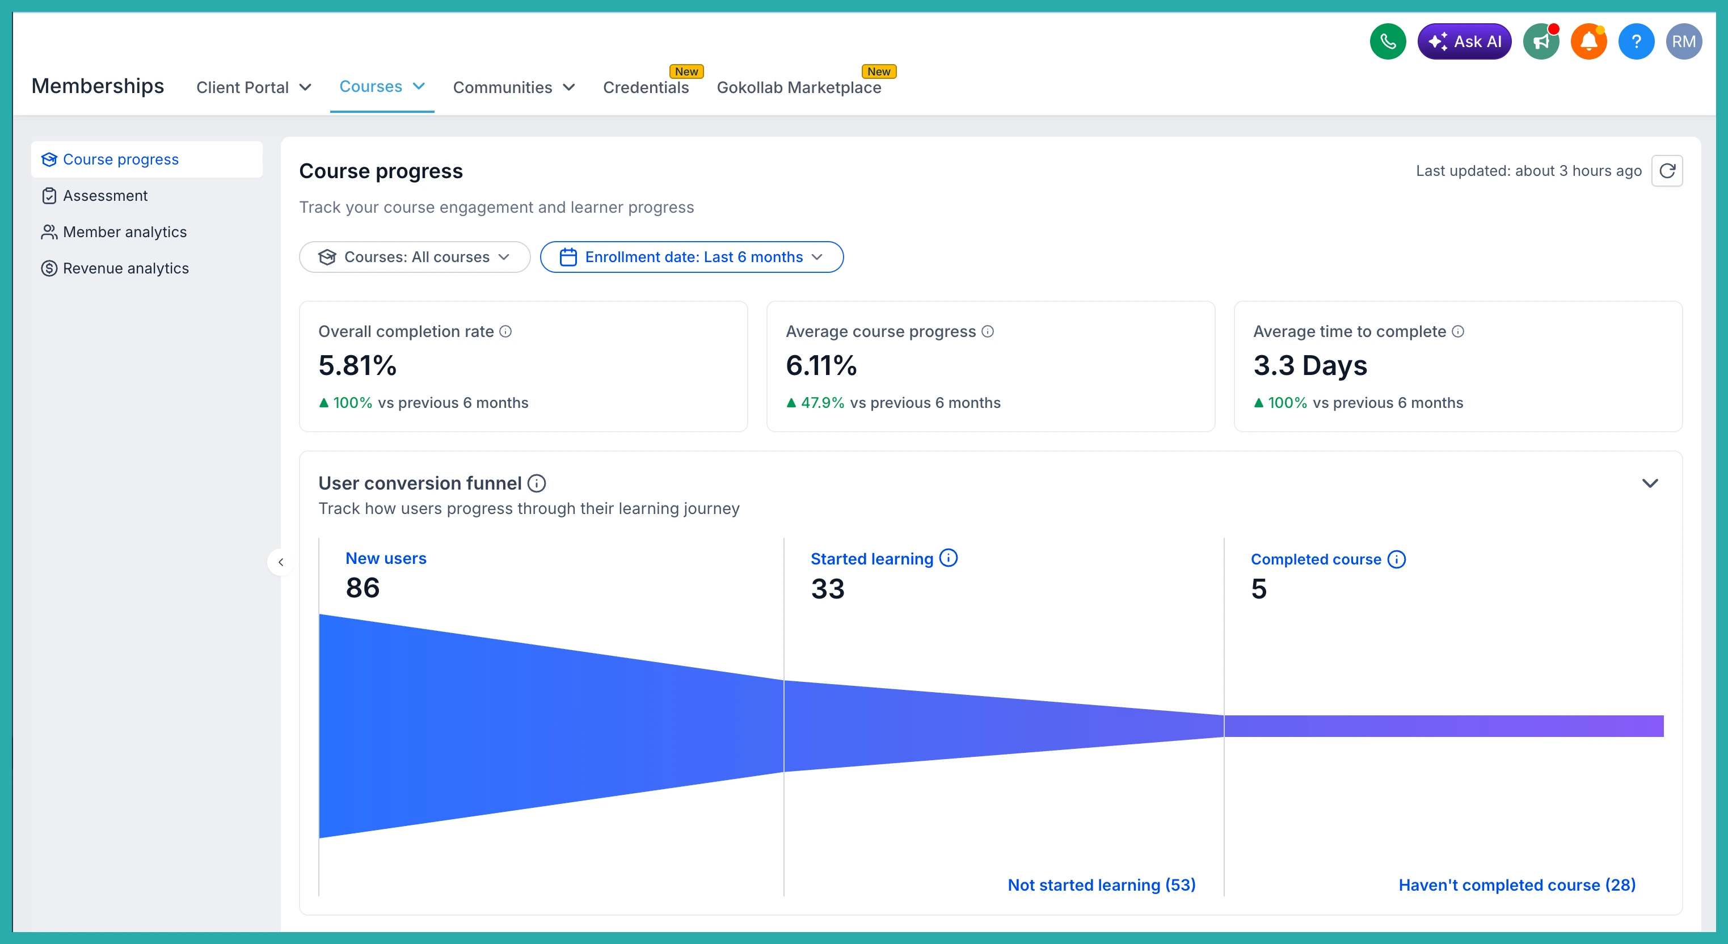This screenshot has height=944, width=1728.
Task: Click the blue help question mark
Action: pos(1636,41)
